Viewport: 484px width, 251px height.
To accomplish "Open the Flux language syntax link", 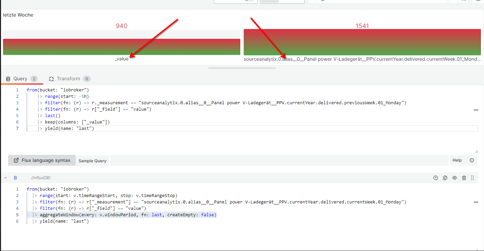I will click(42, 160).
